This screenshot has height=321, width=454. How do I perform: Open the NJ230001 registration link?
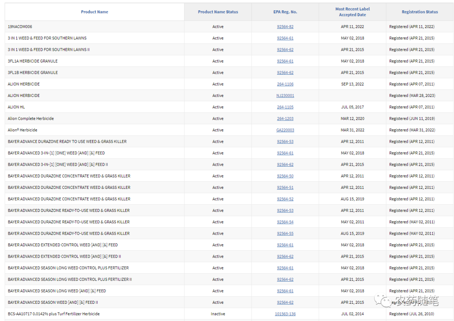tap(285, 96)
